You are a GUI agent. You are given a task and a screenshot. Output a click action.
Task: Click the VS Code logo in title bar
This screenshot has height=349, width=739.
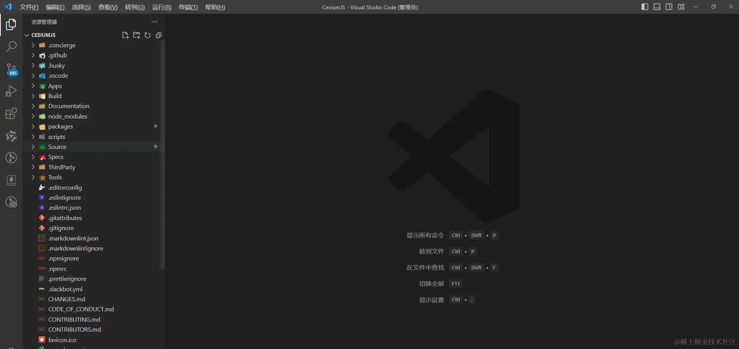pos(8,7)
